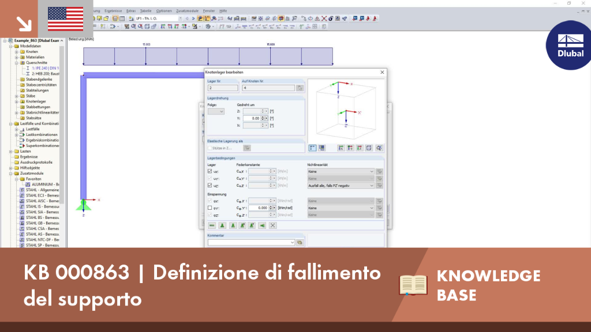The image size is (591, 332).
Task: Expand the Knotenlager tree node
Action: (x=17, y=101)
